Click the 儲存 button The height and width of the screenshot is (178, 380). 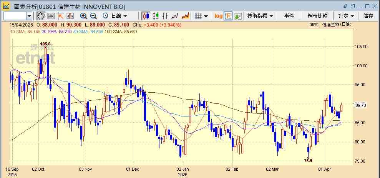pos(368,16)
